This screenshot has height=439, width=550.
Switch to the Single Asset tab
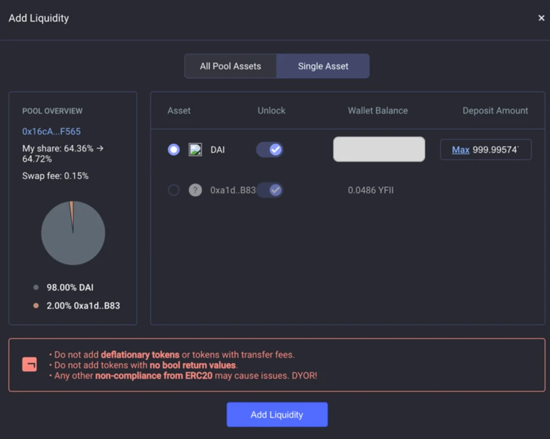click(x=323, y=66)
